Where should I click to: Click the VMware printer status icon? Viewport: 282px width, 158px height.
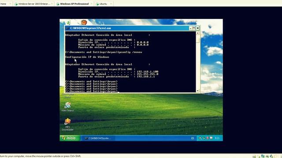[267, 156]
